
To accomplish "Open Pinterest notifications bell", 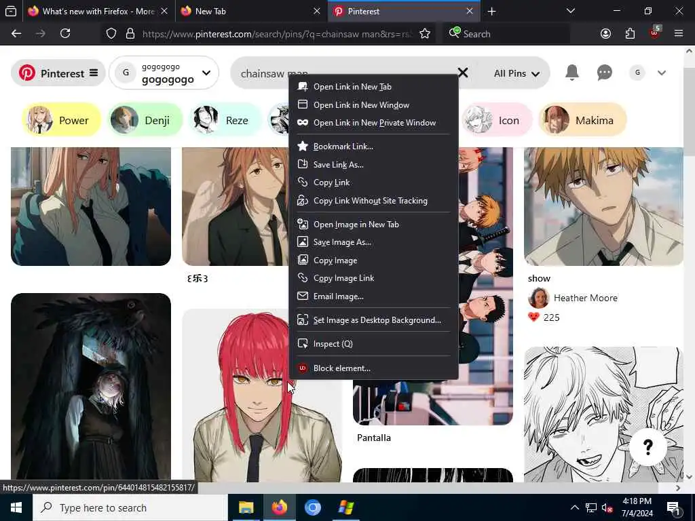I will click(571, 73).
